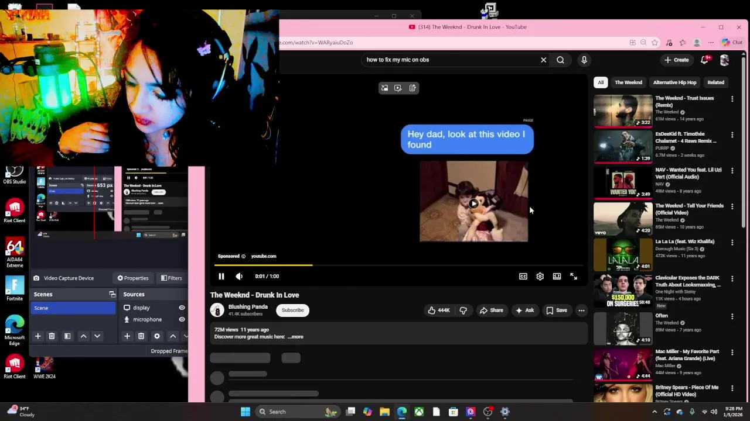750x421 pixels.
Task: Move the scene down in OBS
Action: coord(97,336)
